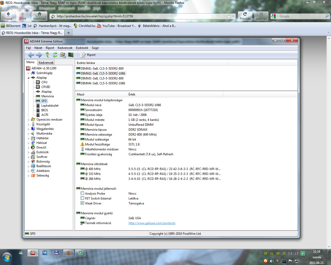Select DIMM3: GeIL CL5-5-5DDR2-800 device
The height and width of the screenshot is (265, 331).
coord(100,78)
